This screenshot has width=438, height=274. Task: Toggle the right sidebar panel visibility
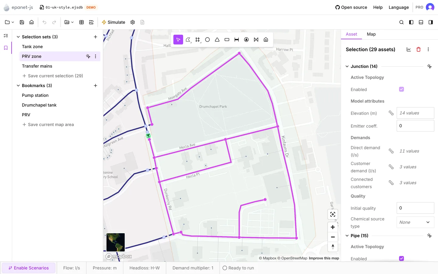431,22
